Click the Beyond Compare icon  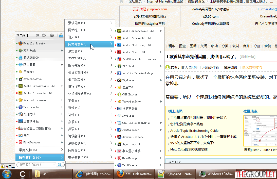pos(119,137)
